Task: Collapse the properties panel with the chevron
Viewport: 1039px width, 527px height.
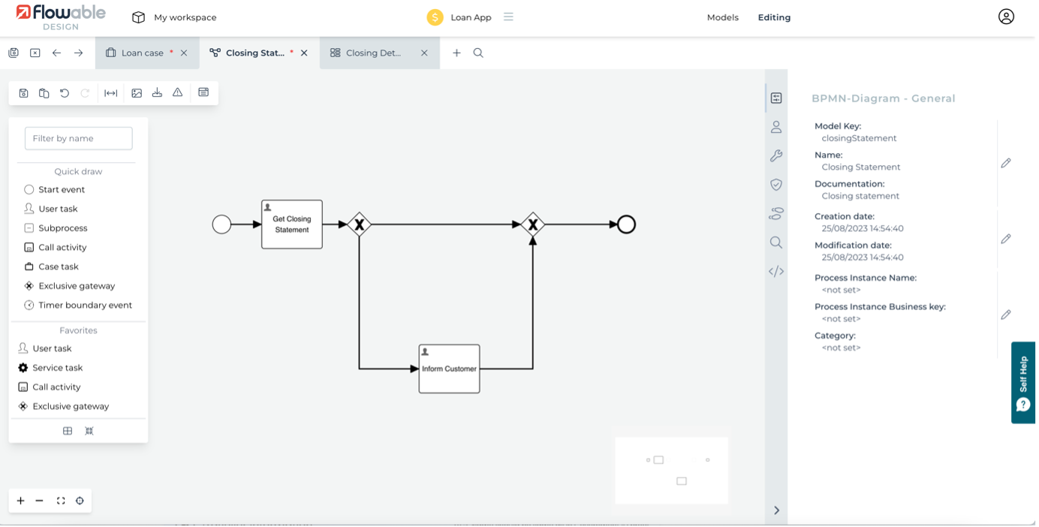Action: [776, 510]
